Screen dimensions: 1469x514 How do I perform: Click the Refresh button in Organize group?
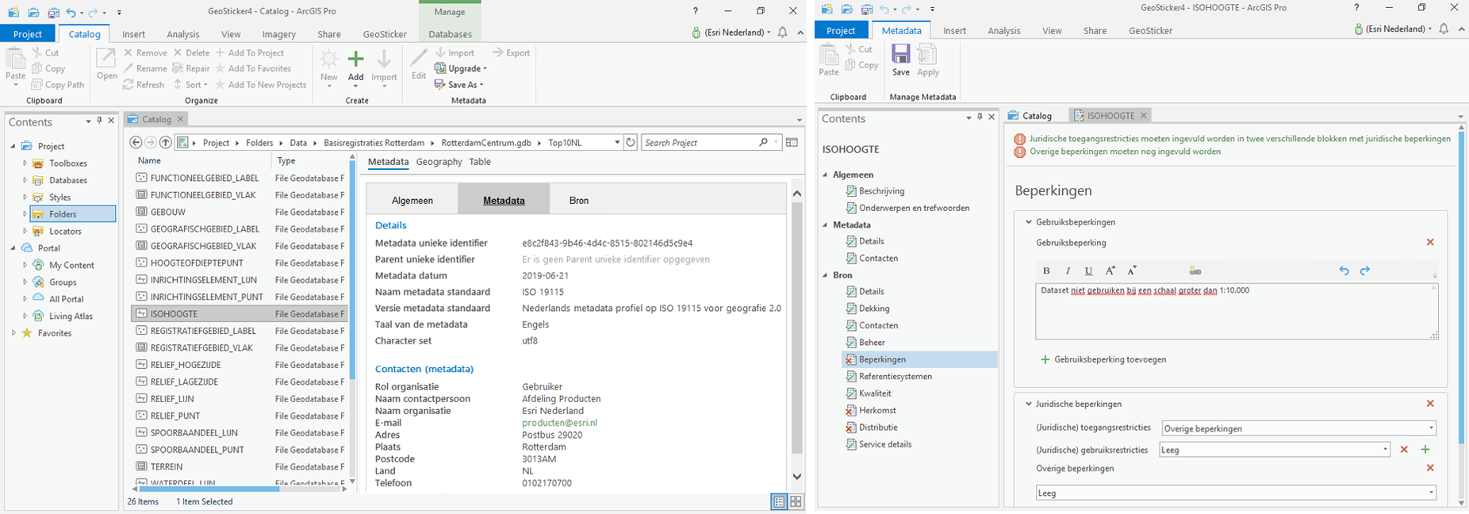[x=144, y=85]
